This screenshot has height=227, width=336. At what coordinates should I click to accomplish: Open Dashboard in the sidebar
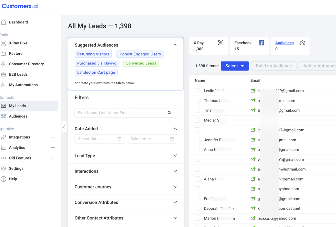[x=18, y=22]
